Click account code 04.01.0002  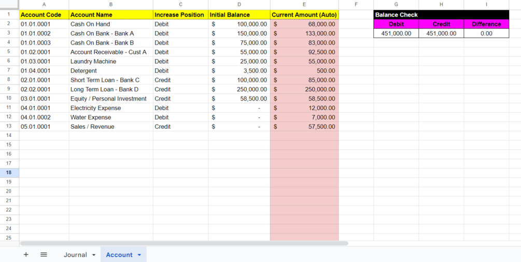[44, 117]
